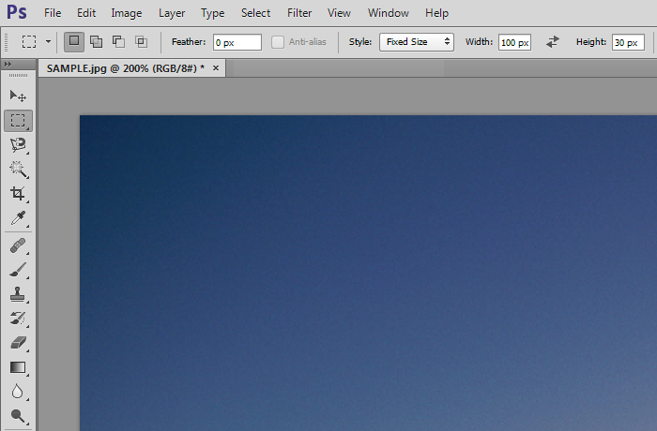Select the Magic Wand tool
Viewport: 657px width, 431px height.
coord(18,169)
